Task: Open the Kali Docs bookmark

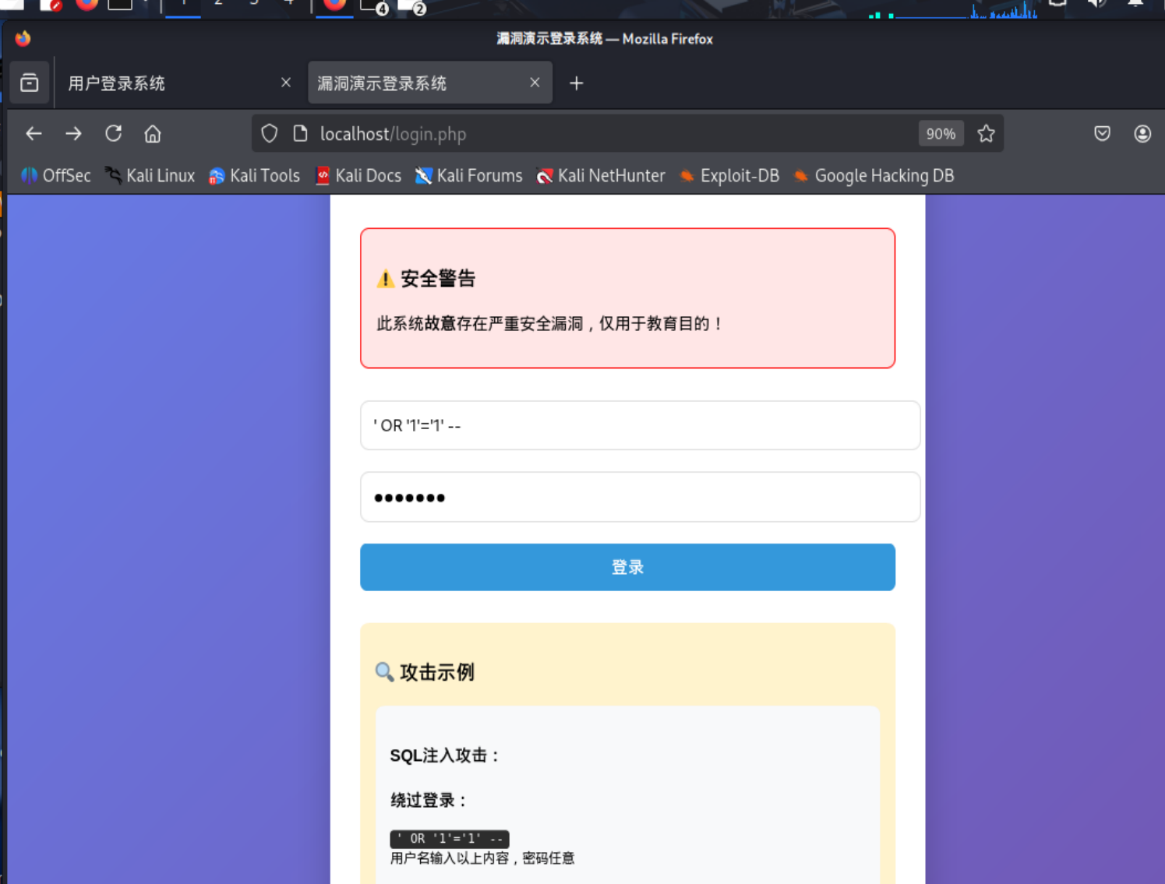Action: click(358, 176)
